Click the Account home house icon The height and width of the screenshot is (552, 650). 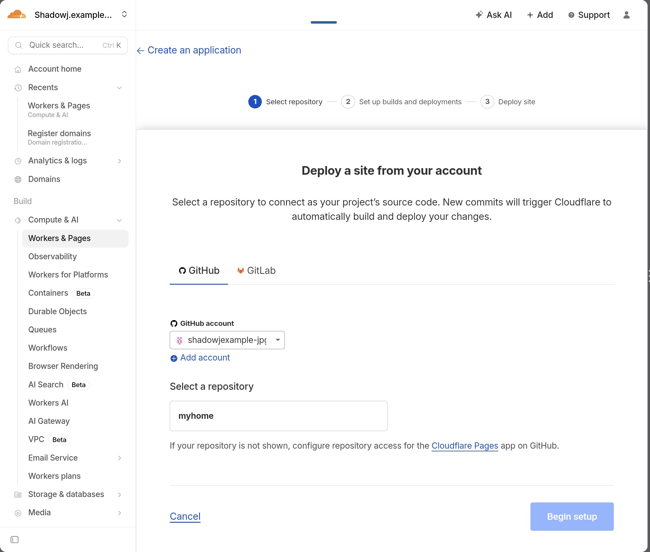pyautogui.click(x=18, y=69)
